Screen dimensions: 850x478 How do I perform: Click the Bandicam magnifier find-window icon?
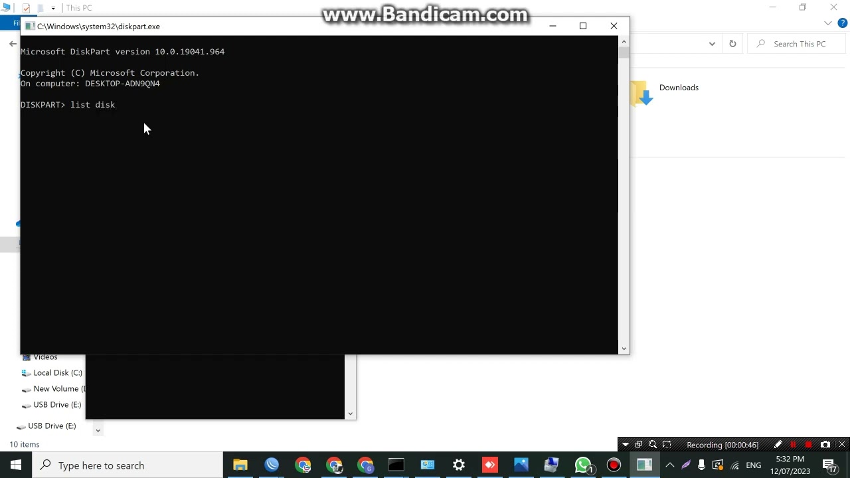(653, 445)
